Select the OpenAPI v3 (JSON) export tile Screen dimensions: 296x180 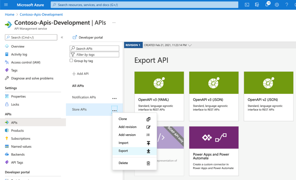(214, 96)
